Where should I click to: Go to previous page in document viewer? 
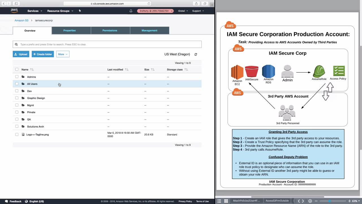tap(299, 201)
